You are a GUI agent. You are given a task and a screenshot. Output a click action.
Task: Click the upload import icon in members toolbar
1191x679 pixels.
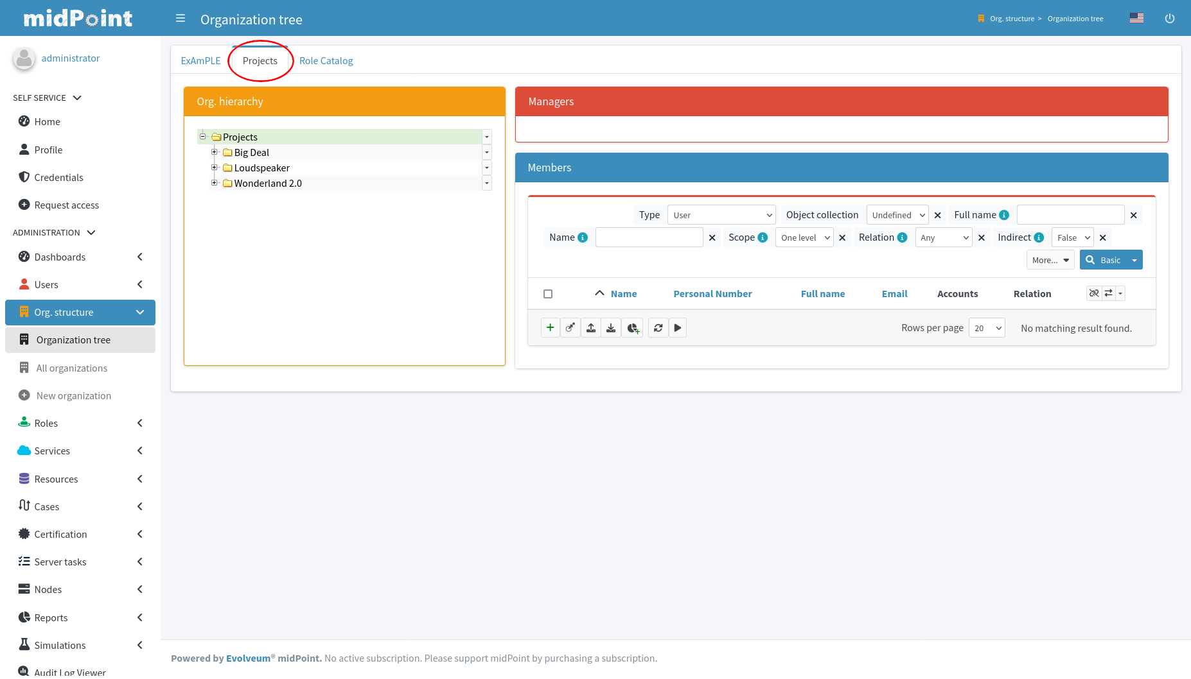[x=591, y=328]
